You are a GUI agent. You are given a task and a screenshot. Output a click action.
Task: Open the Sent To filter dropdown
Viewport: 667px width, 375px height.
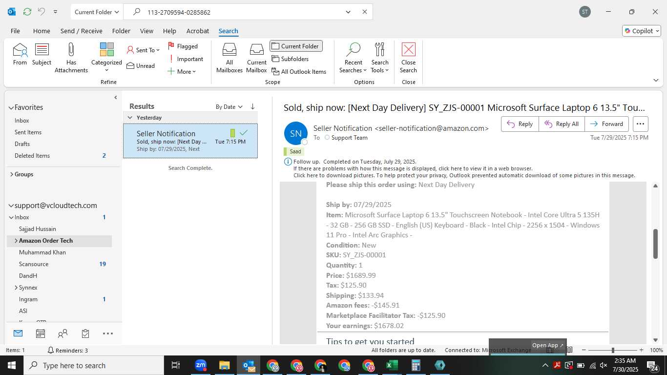click(x=143, y=50)
